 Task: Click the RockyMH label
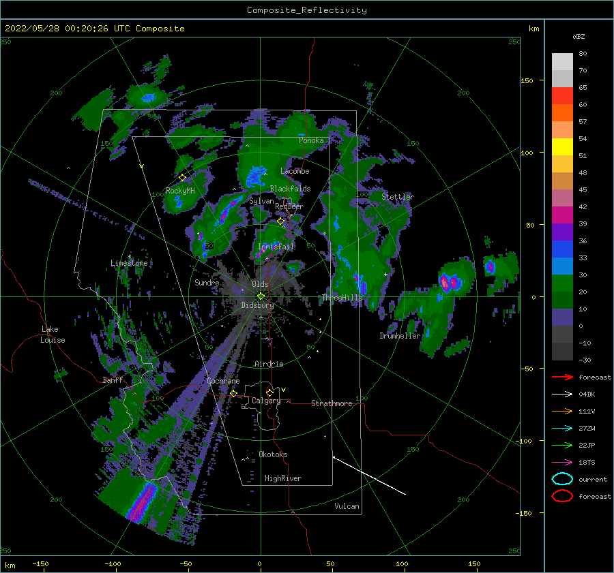point(180,191)
